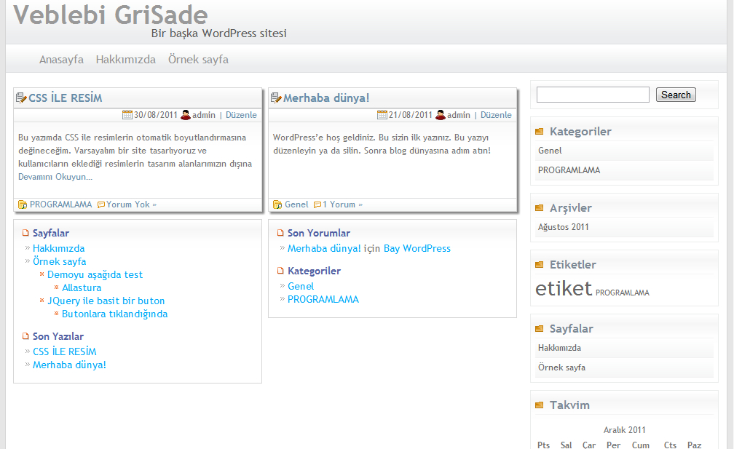The image size is (734, 449).
Task: Click the category folder icon beside PROGRAMLAMA in post footer
Action: tap(23, 204)
